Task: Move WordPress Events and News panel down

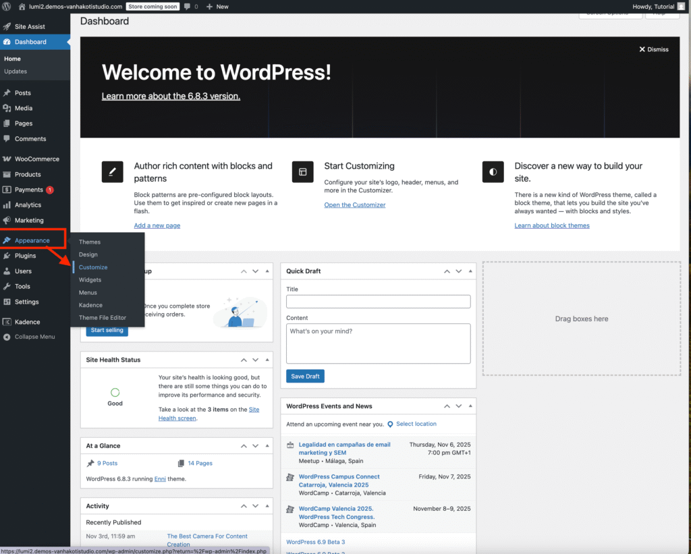Action: (x=458, y=406)
